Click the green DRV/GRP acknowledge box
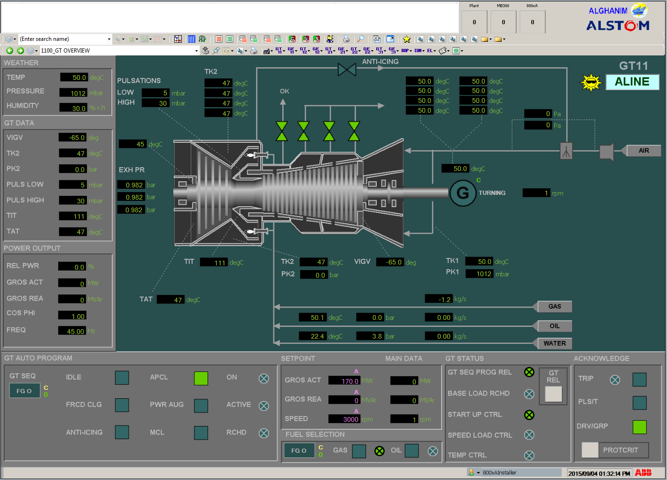This screenshot has height=480, width=667. [x=639, y=427]
